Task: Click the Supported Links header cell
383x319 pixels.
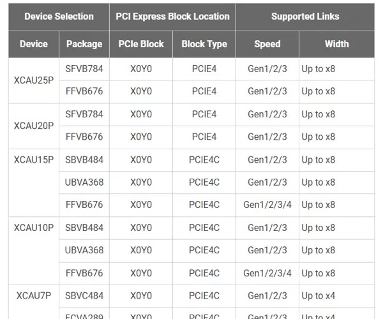Action: [305, 17]
